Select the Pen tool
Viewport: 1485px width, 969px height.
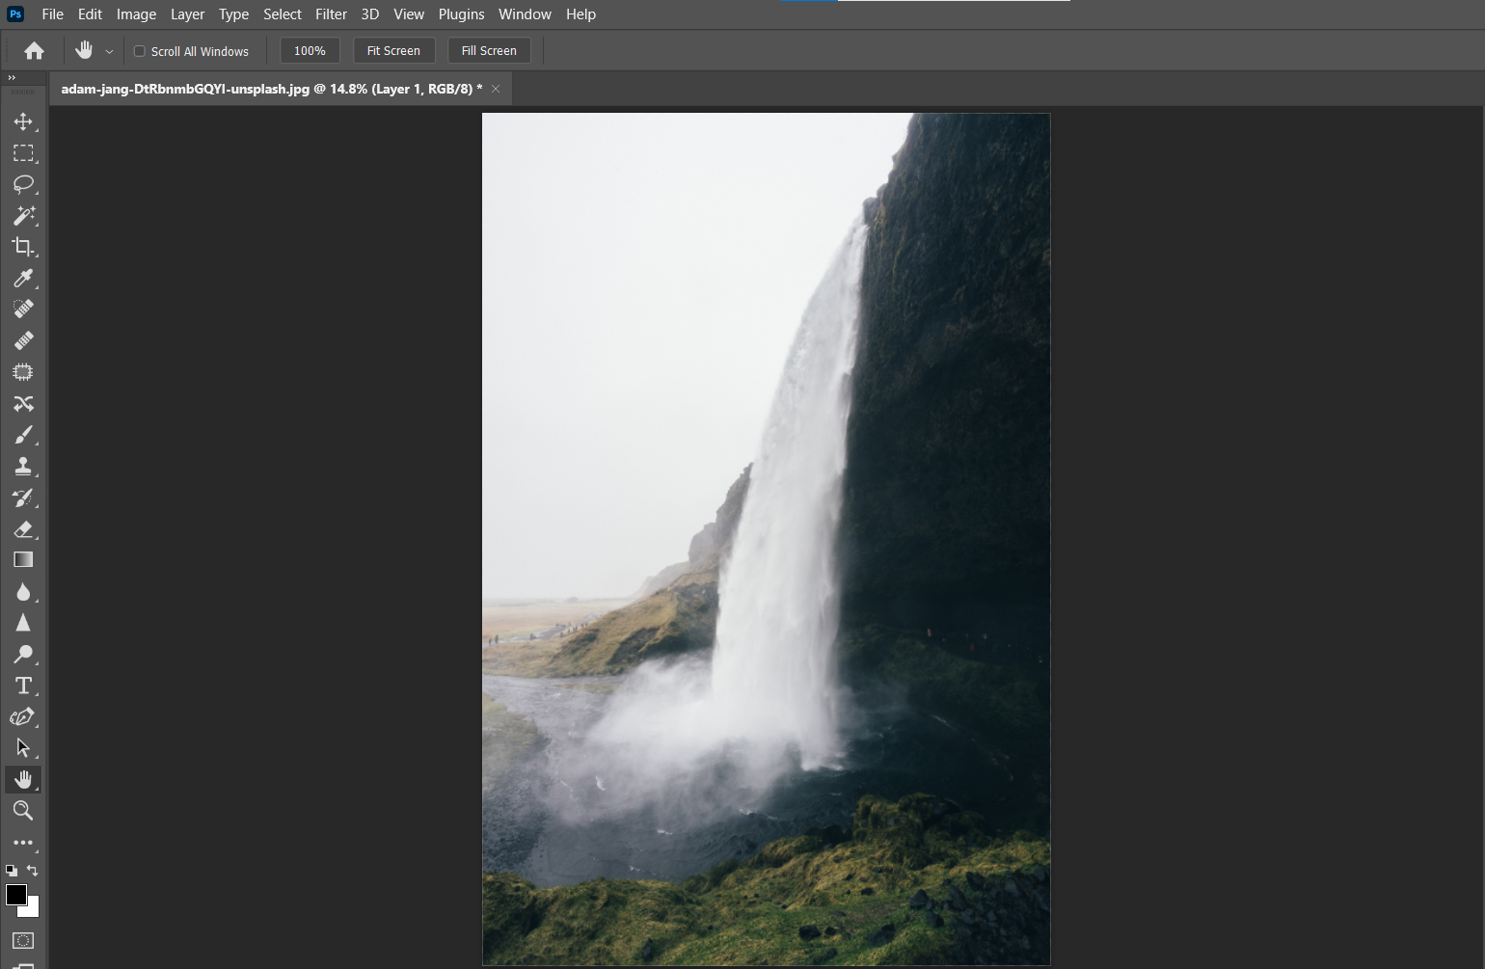pos(23,716)
